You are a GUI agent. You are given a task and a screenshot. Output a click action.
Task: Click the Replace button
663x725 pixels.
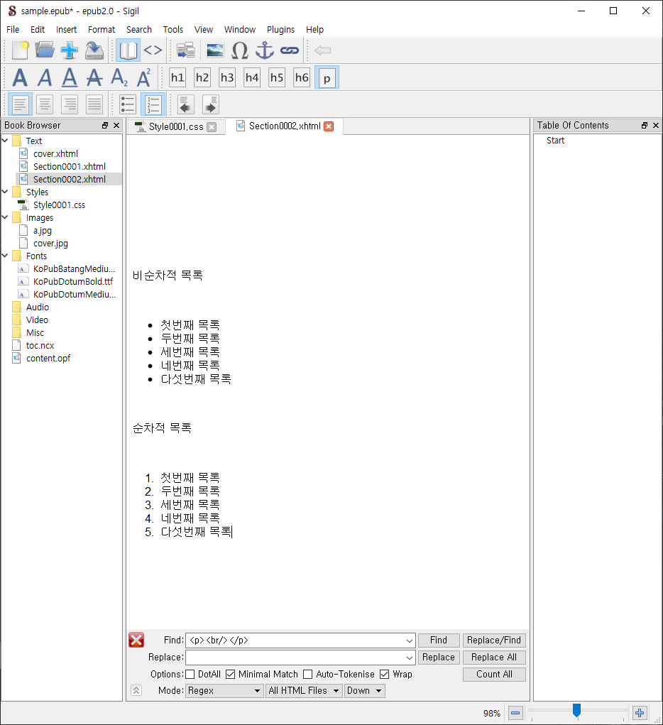coord(438,658)
